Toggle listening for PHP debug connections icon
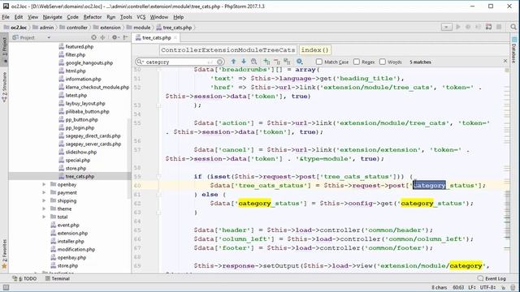 (x=488, y=27)
